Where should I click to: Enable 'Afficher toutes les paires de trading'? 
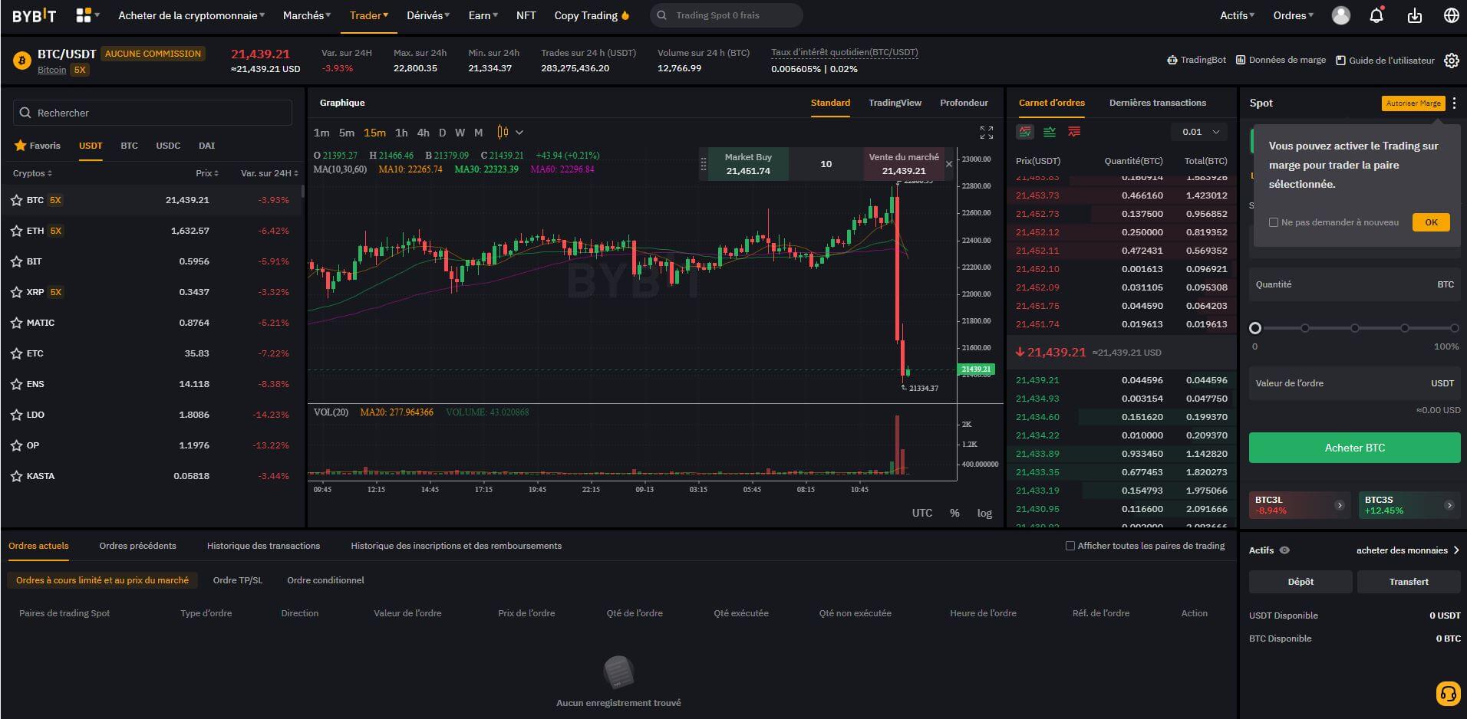tap(1070, 546)
